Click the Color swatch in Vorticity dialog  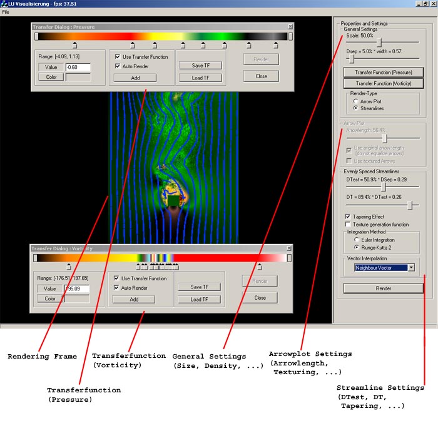[77, 299]
